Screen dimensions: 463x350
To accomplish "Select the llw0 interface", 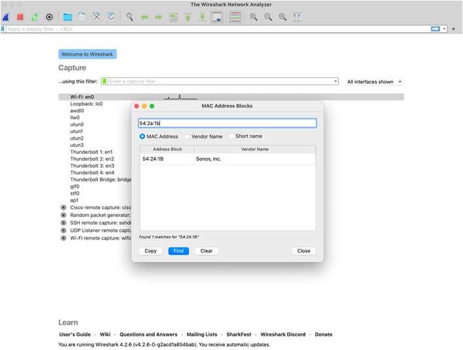I will click(75, 117).
